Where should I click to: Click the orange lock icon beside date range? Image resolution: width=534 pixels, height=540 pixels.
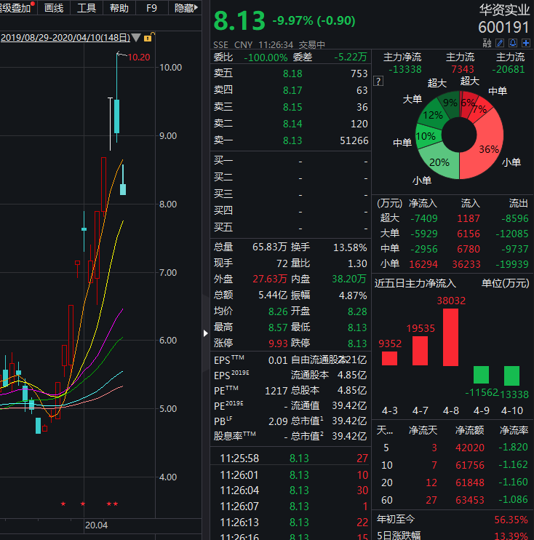pos(148,37)
